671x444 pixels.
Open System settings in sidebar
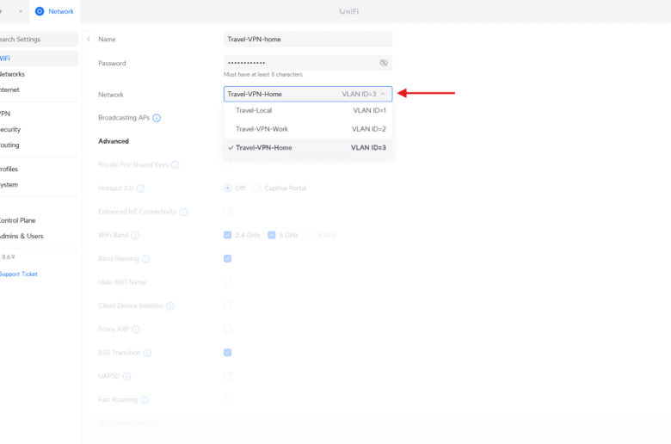coord(9,185)
